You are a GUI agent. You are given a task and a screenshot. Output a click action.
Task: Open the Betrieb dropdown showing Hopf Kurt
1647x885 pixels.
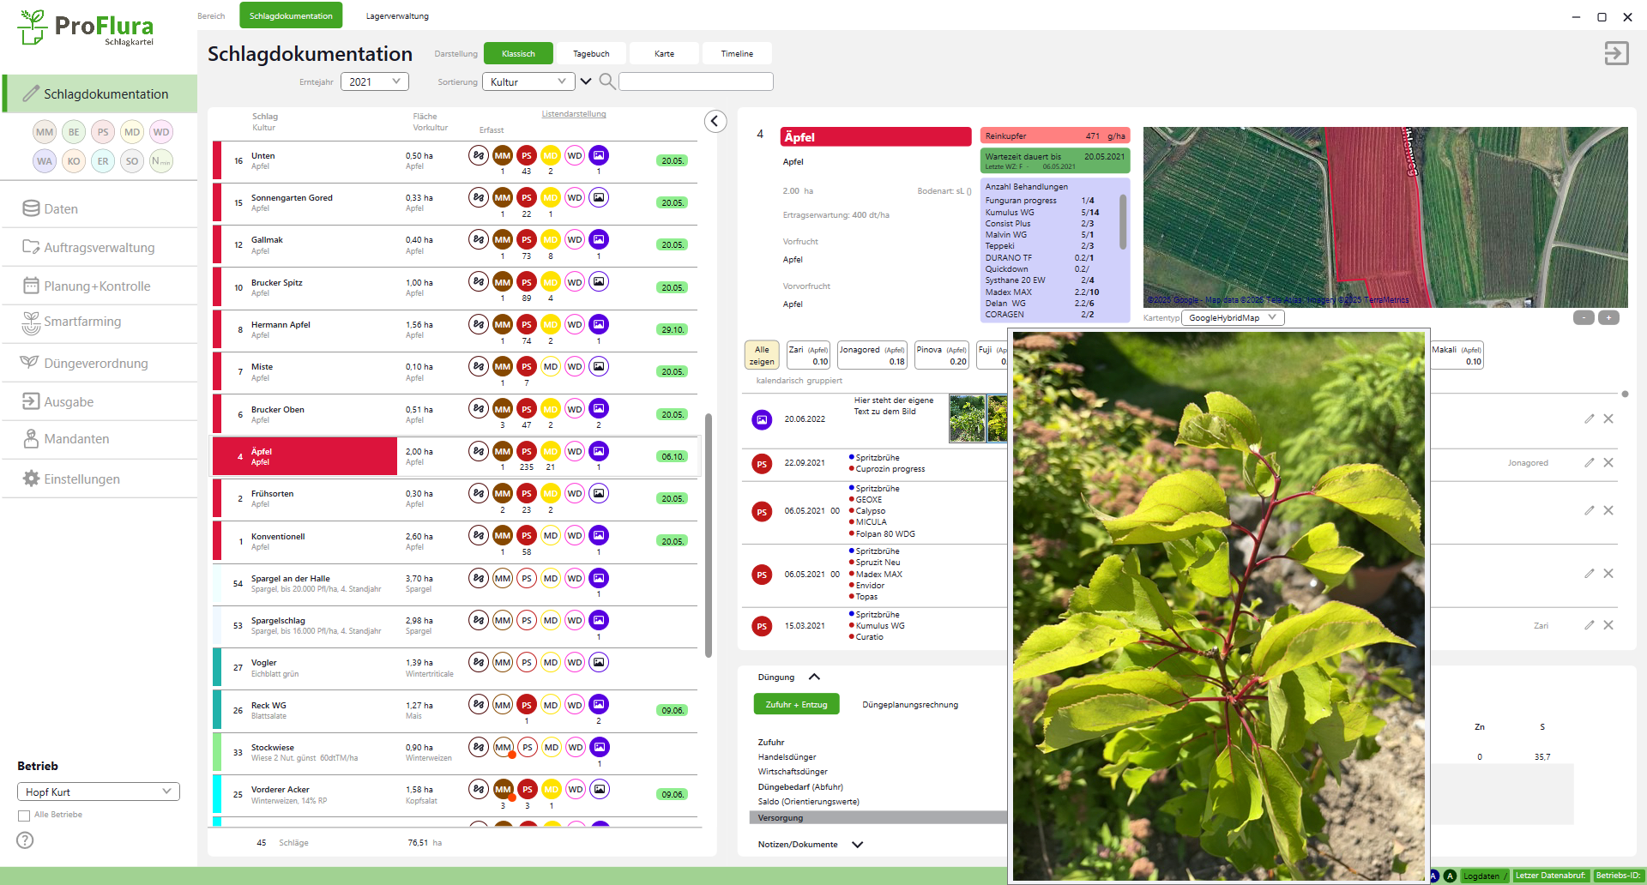click(98, 792)
